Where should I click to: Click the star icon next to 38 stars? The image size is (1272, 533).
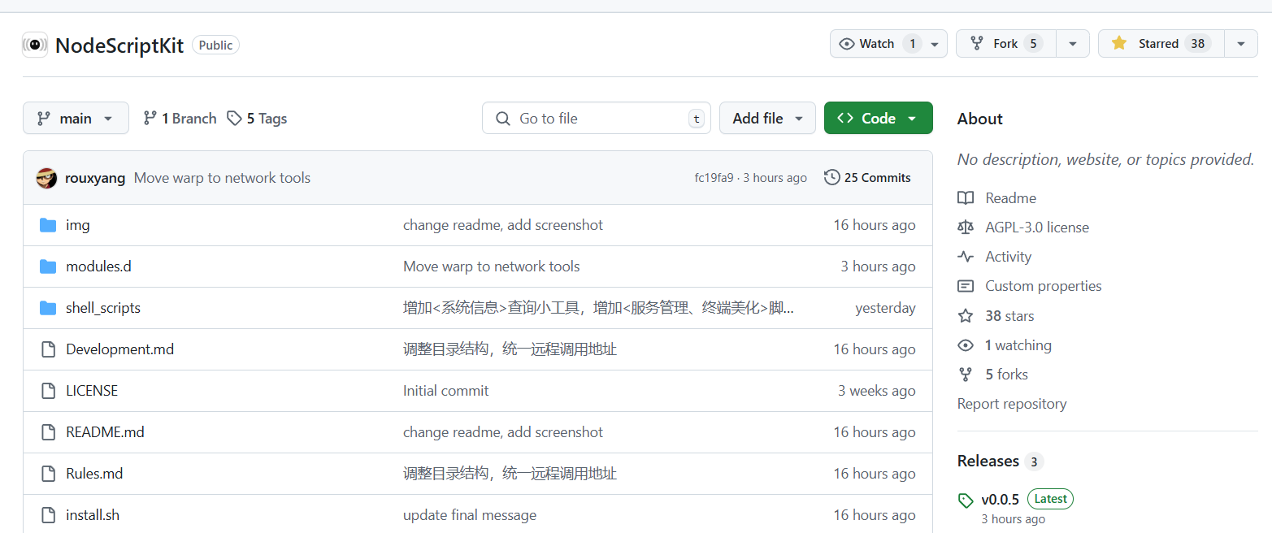click(966, 316)
